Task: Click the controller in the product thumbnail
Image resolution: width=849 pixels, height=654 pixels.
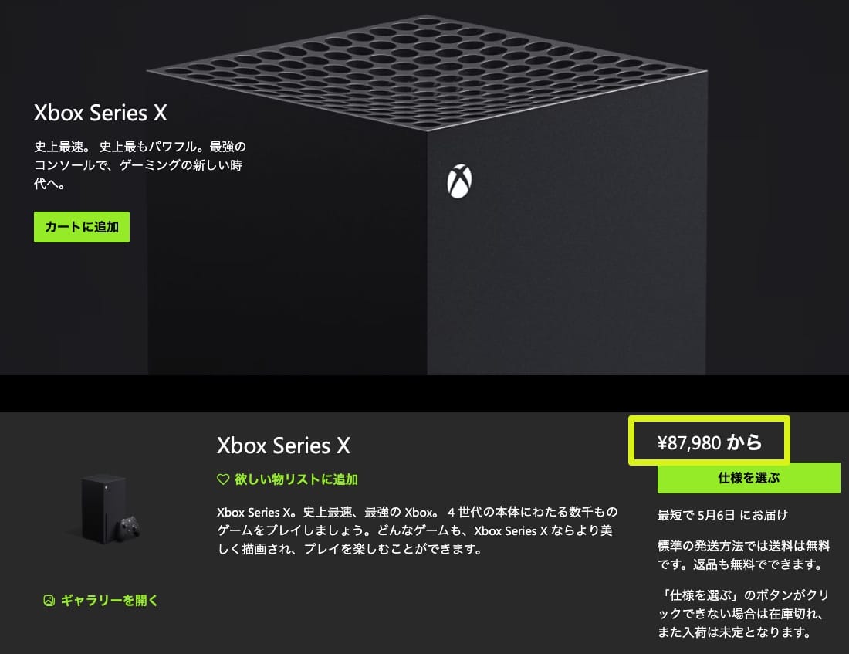Action: [130, 528]
